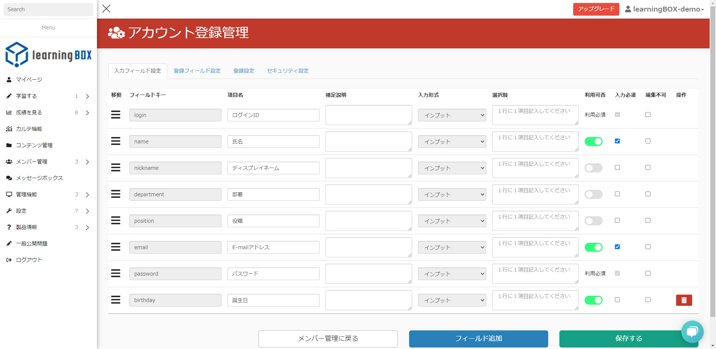Open メッセージボックス from the sidebar

[40, 178]
